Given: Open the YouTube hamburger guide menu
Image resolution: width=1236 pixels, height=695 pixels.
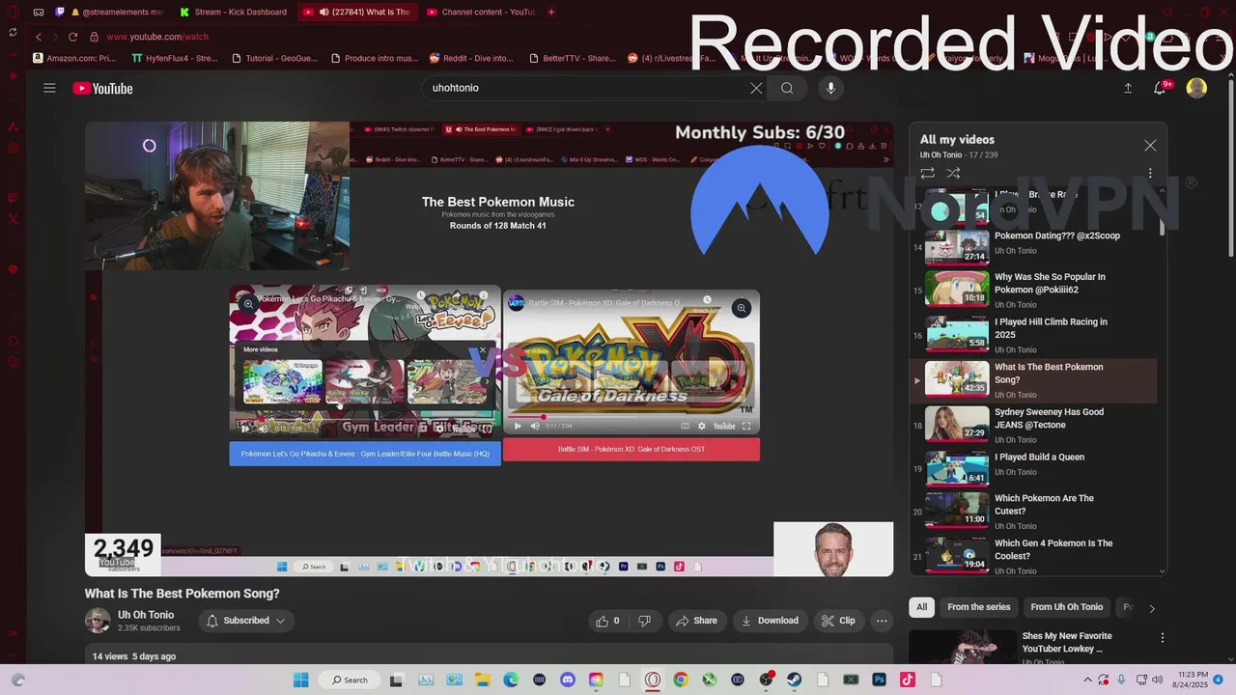Looking at the screenshot, I should click(49, 88).
